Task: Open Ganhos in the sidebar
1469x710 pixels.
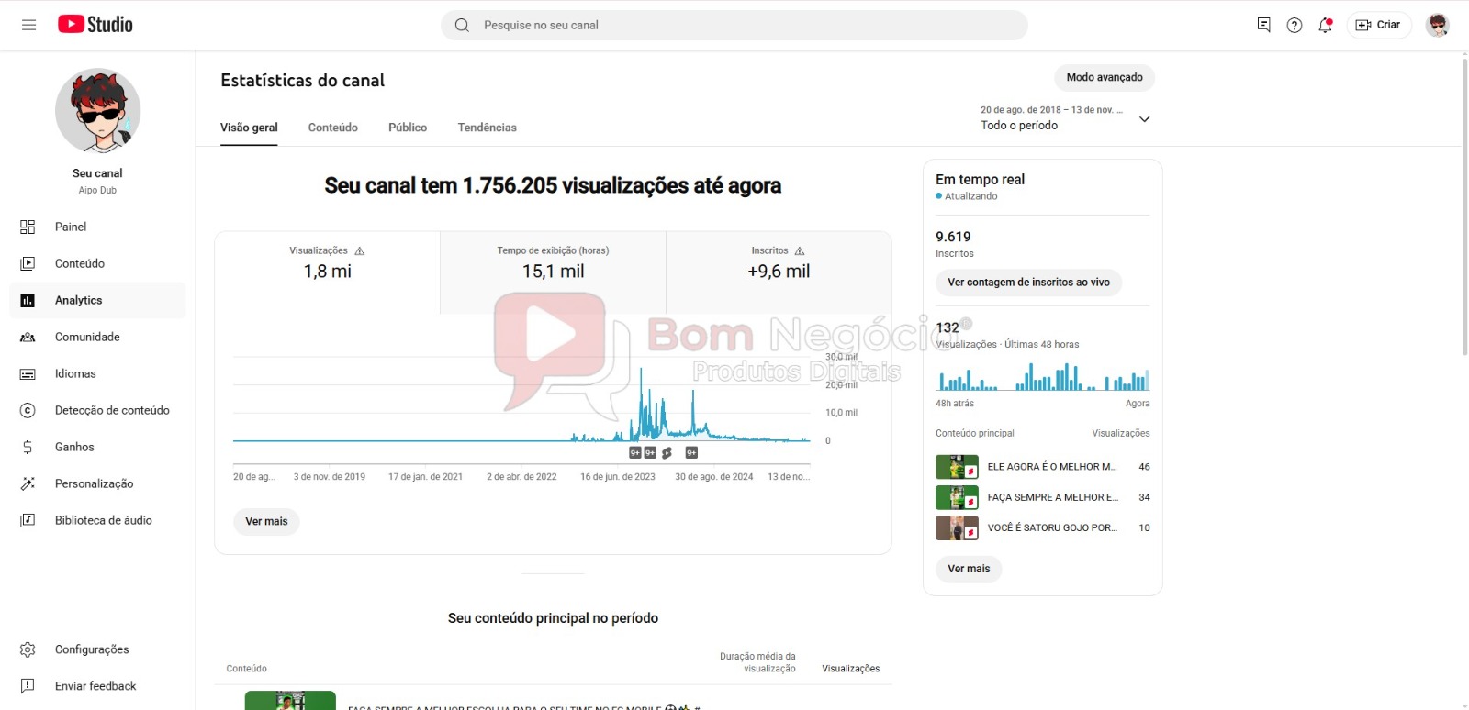Action: (x=74, y=447)
